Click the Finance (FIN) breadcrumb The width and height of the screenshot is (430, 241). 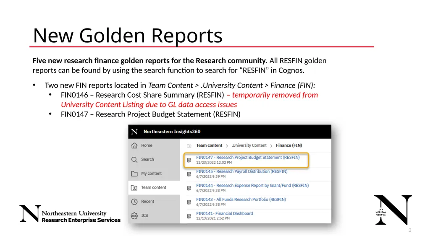pyautogui.click(x=289, y=145)
